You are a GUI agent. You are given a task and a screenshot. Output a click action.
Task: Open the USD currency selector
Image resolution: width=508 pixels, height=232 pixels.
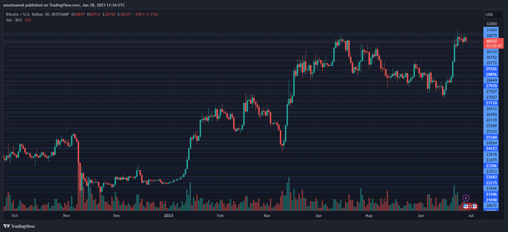pos(493,15)
